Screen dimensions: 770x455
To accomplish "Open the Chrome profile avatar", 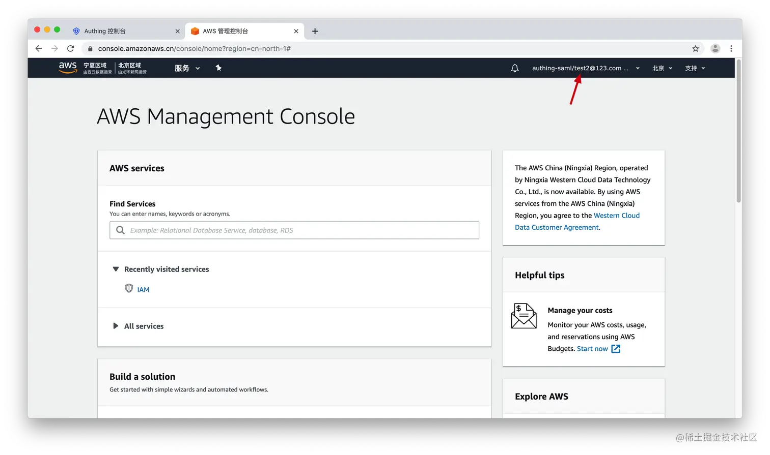I will 716,48.
